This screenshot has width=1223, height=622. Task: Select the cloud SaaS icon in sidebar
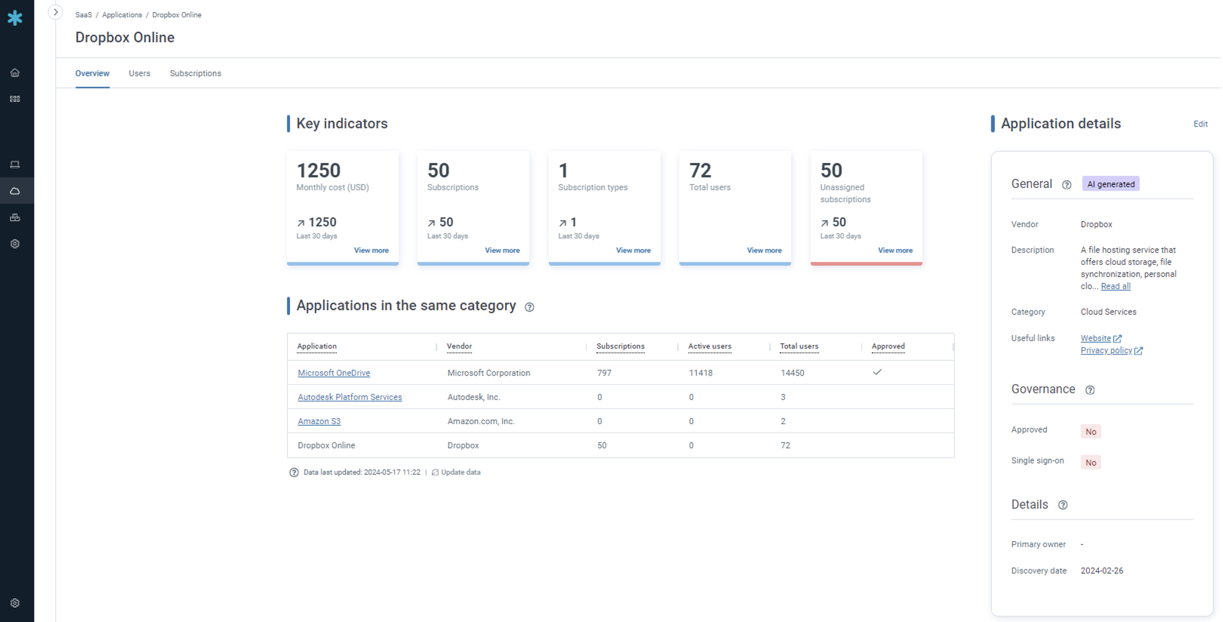(15, 191)
